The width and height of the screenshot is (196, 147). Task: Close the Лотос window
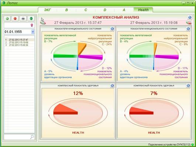192,3
